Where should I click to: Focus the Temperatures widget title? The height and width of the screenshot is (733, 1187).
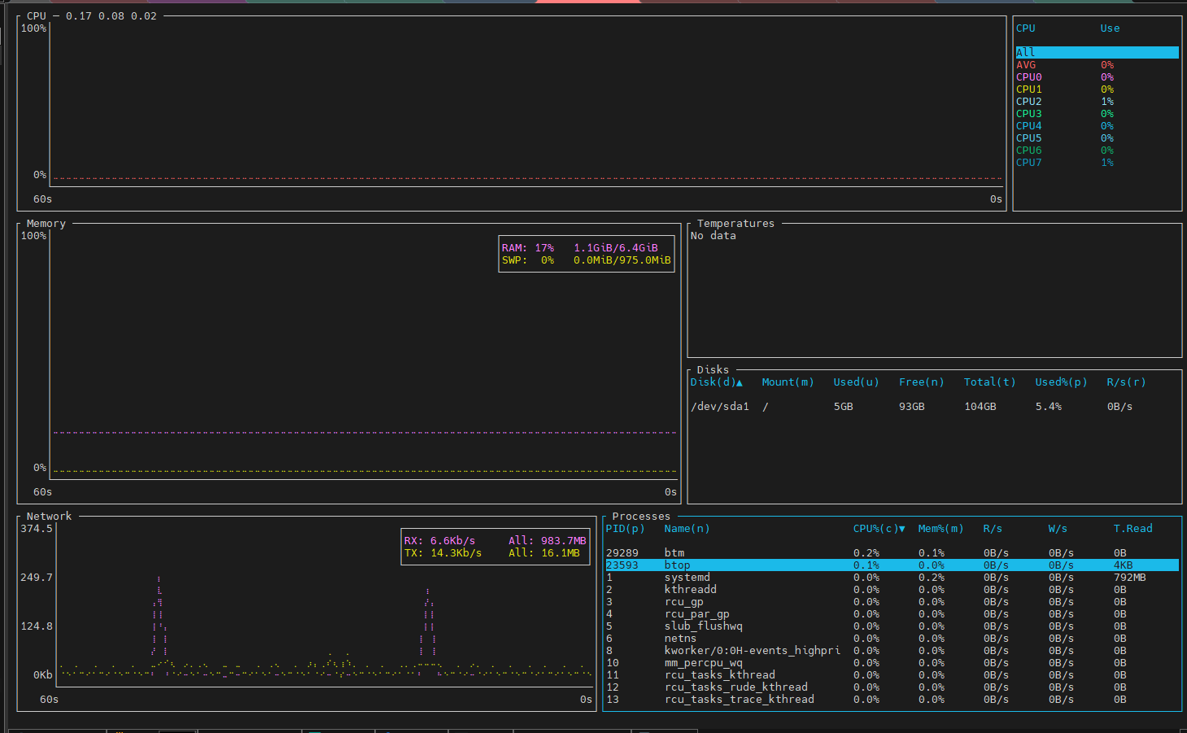click(735, 223)
